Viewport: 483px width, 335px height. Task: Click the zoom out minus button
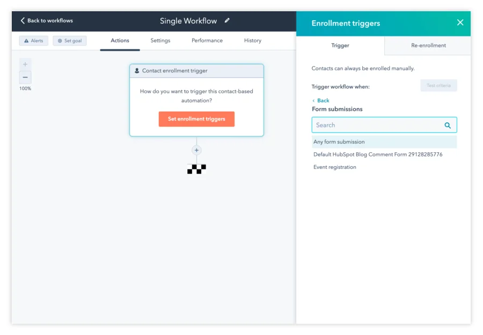(25, 77)
